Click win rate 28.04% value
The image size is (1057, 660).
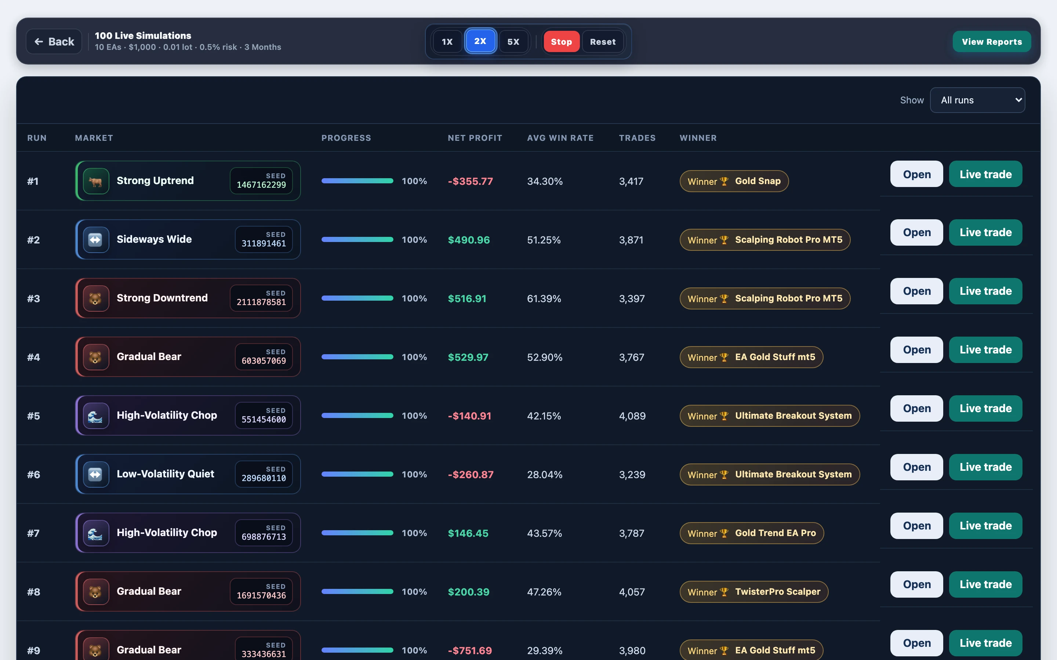[x=545, y=474]
